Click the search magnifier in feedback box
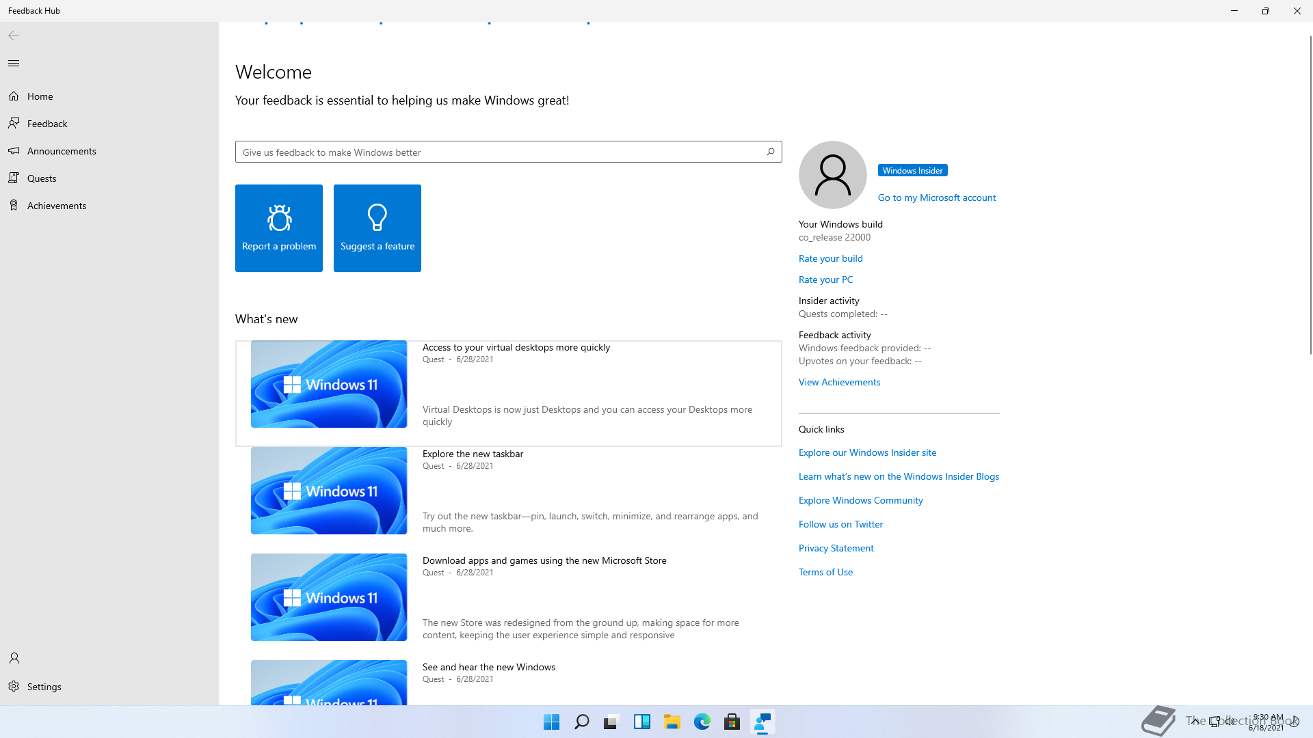This screenshot has height=738, width=1313. tap(771, 152)
